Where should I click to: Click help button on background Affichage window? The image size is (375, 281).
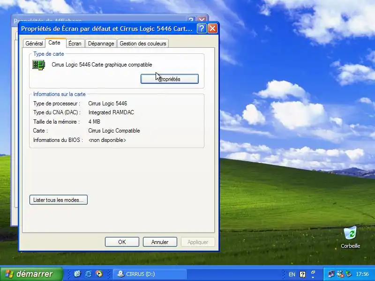[191, 19]
